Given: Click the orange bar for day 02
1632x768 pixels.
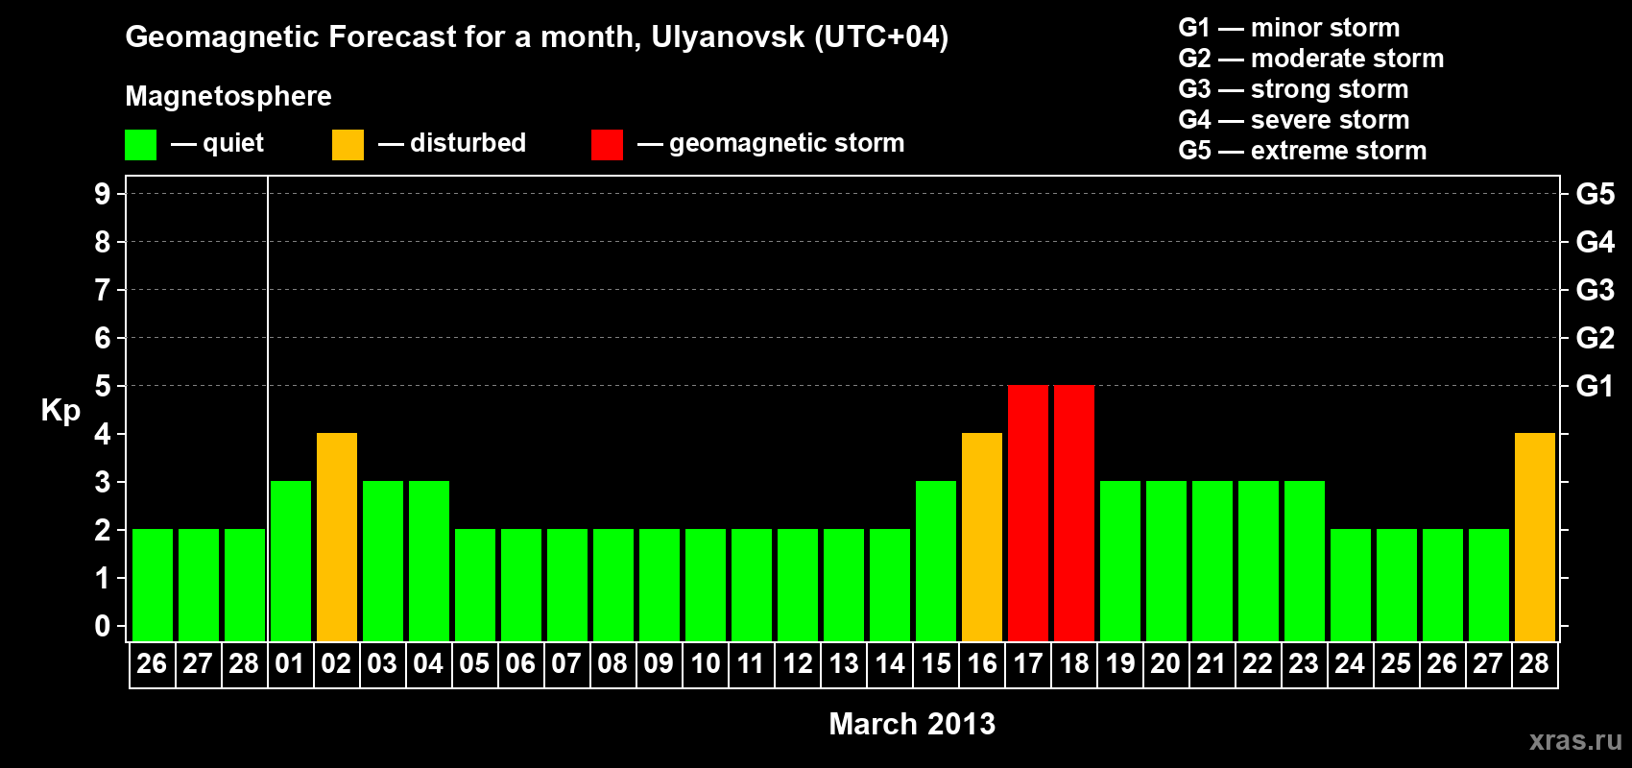Looking at the screenshot, I should click(x=337, y=537).
